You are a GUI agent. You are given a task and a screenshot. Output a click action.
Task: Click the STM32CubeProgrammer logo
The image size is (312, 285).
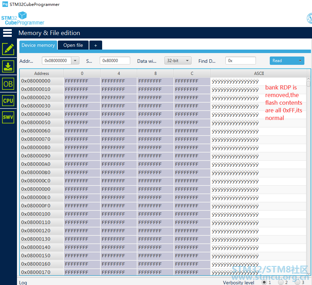coord(23,18)
